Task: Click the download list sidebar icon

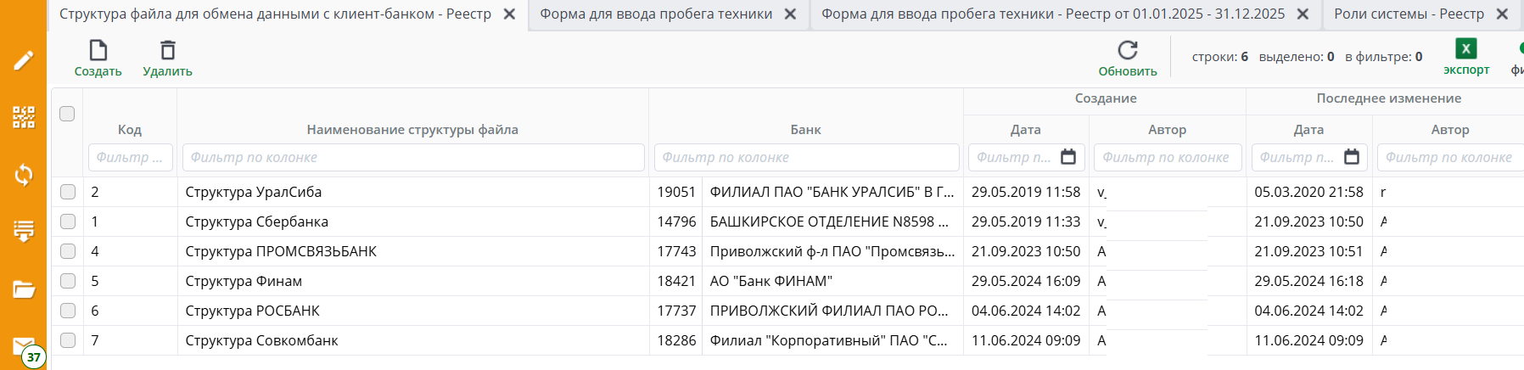Action: coord(24,231)
